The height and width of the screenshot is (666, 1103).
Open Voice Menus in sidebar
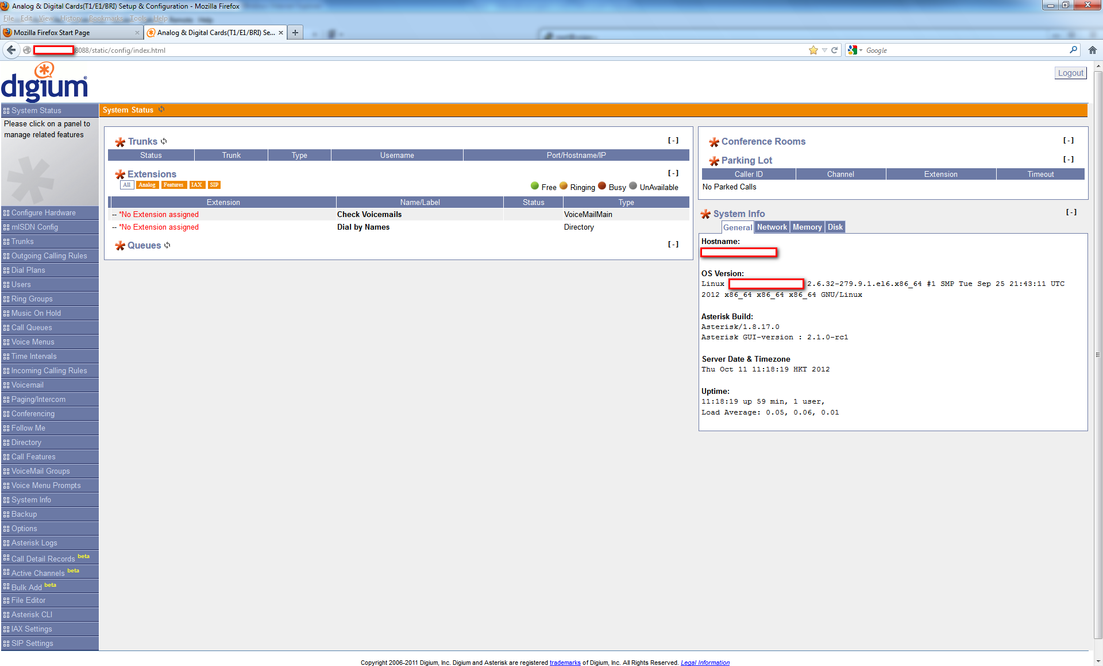coord(50,342)
